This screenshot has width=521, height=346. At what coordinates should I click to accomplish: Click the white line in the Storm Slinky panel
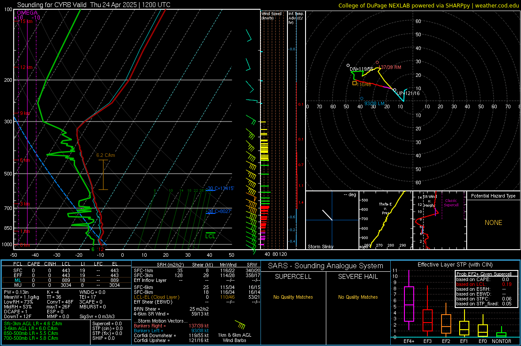[327, 215]
